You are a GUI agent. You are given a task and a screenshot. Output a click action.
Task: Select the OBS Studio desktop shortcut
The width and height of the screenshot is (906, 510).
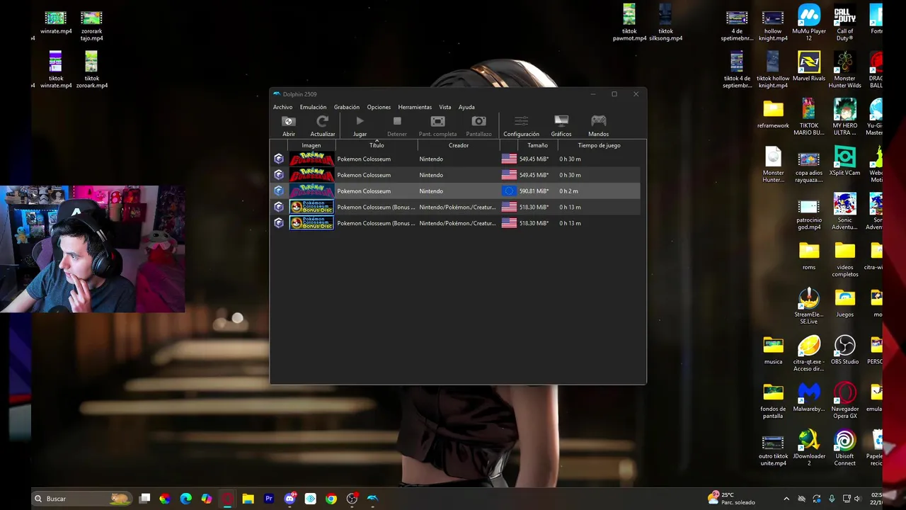click(x=844, y=350)
